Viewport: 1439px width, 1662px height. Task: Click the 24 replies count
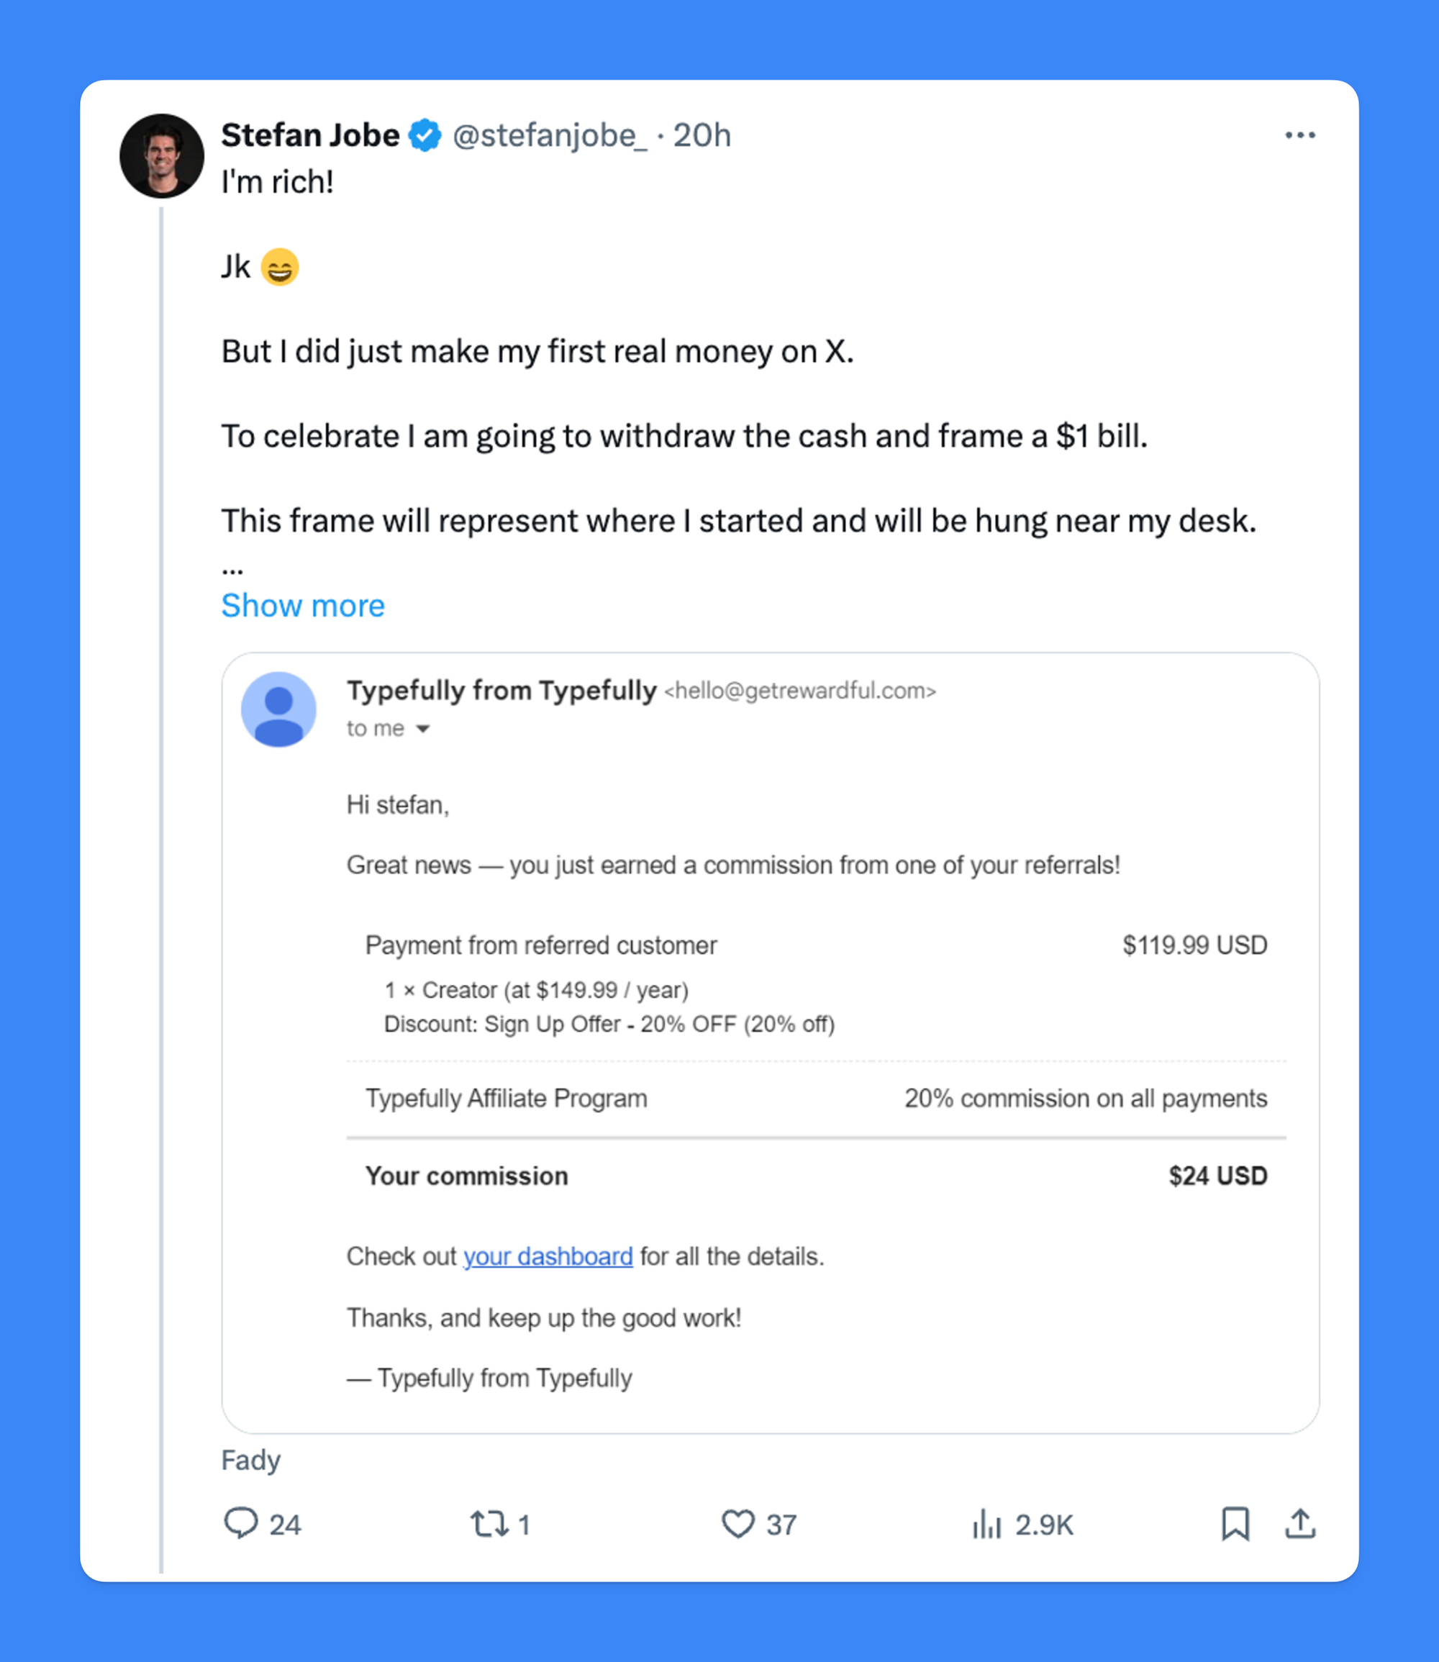point(283,1524)
